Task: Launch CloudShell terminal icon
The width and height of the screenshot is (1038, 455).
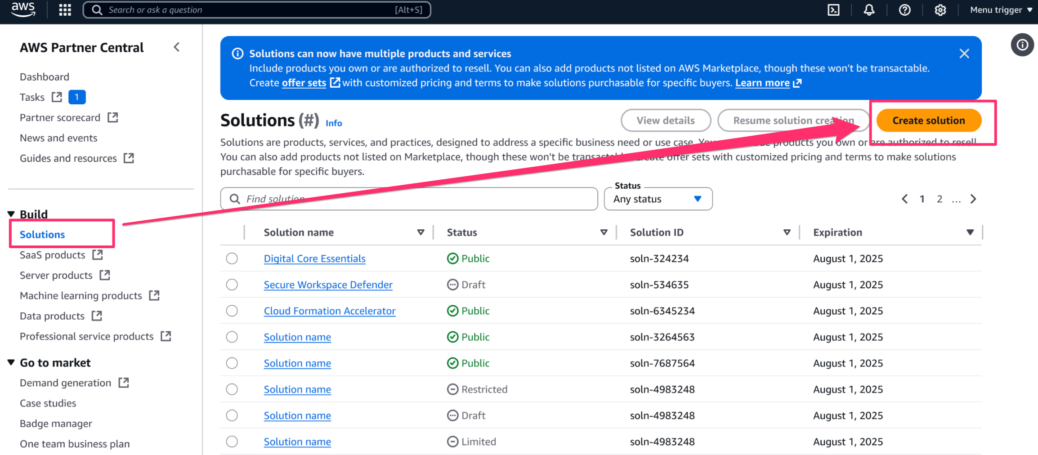Action: point(833,10)
